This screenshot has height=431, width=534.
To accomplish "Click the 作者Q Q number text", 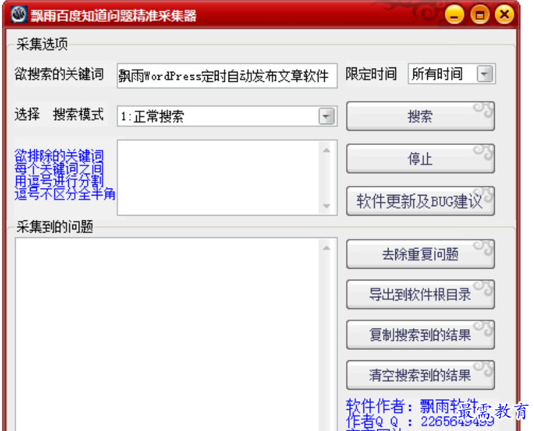I will pos(420,422).
